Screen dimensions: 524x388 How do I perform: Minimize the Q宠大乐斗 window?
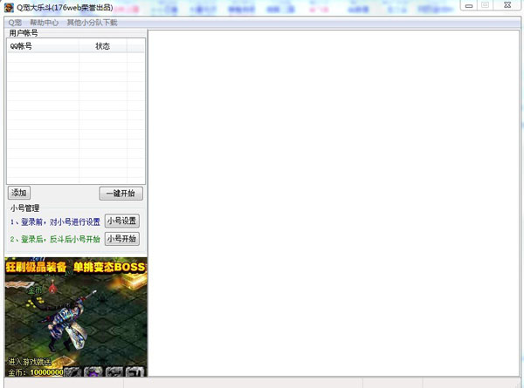[469, 6]
